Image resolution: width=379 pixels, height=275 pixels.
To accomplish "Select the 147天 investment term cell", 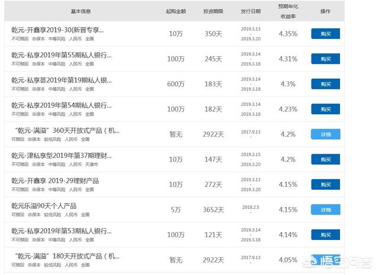I will pyautogui.click(x=213, y=159).
